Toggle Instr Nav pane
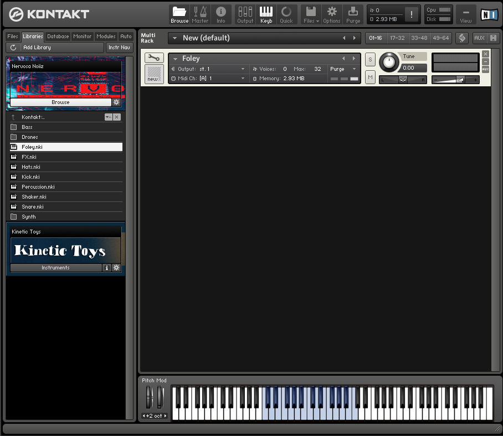503x436 pixels. tap(119, 48)
